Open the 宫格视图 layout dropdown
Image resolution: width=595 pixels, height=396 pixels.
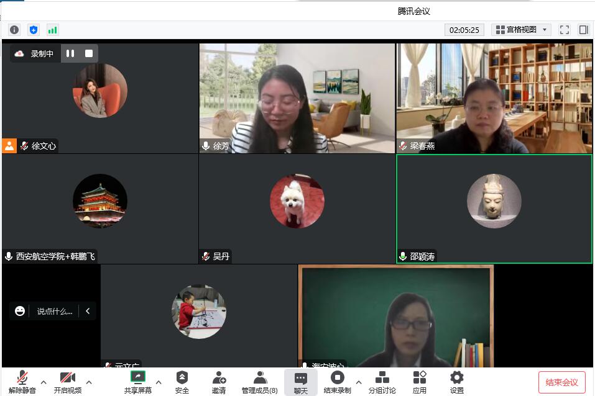pyautogui.click(x=521, y=30)
